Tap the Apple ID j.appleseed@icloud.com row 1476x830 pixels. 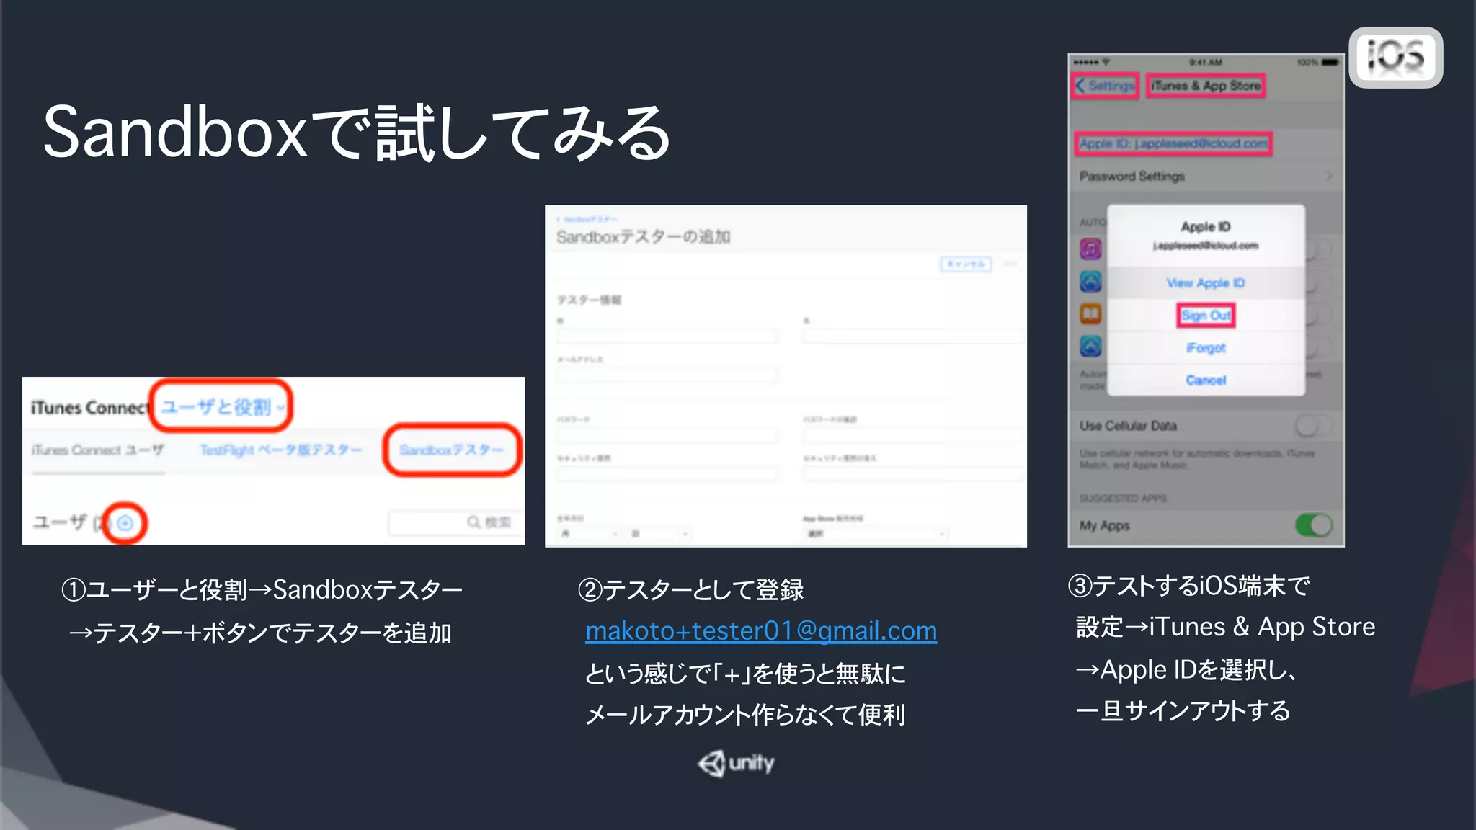[x=1206, y=143]
